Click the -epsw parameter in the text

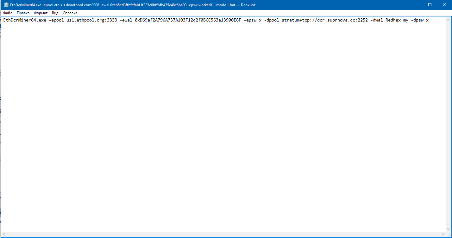[250, 20]
